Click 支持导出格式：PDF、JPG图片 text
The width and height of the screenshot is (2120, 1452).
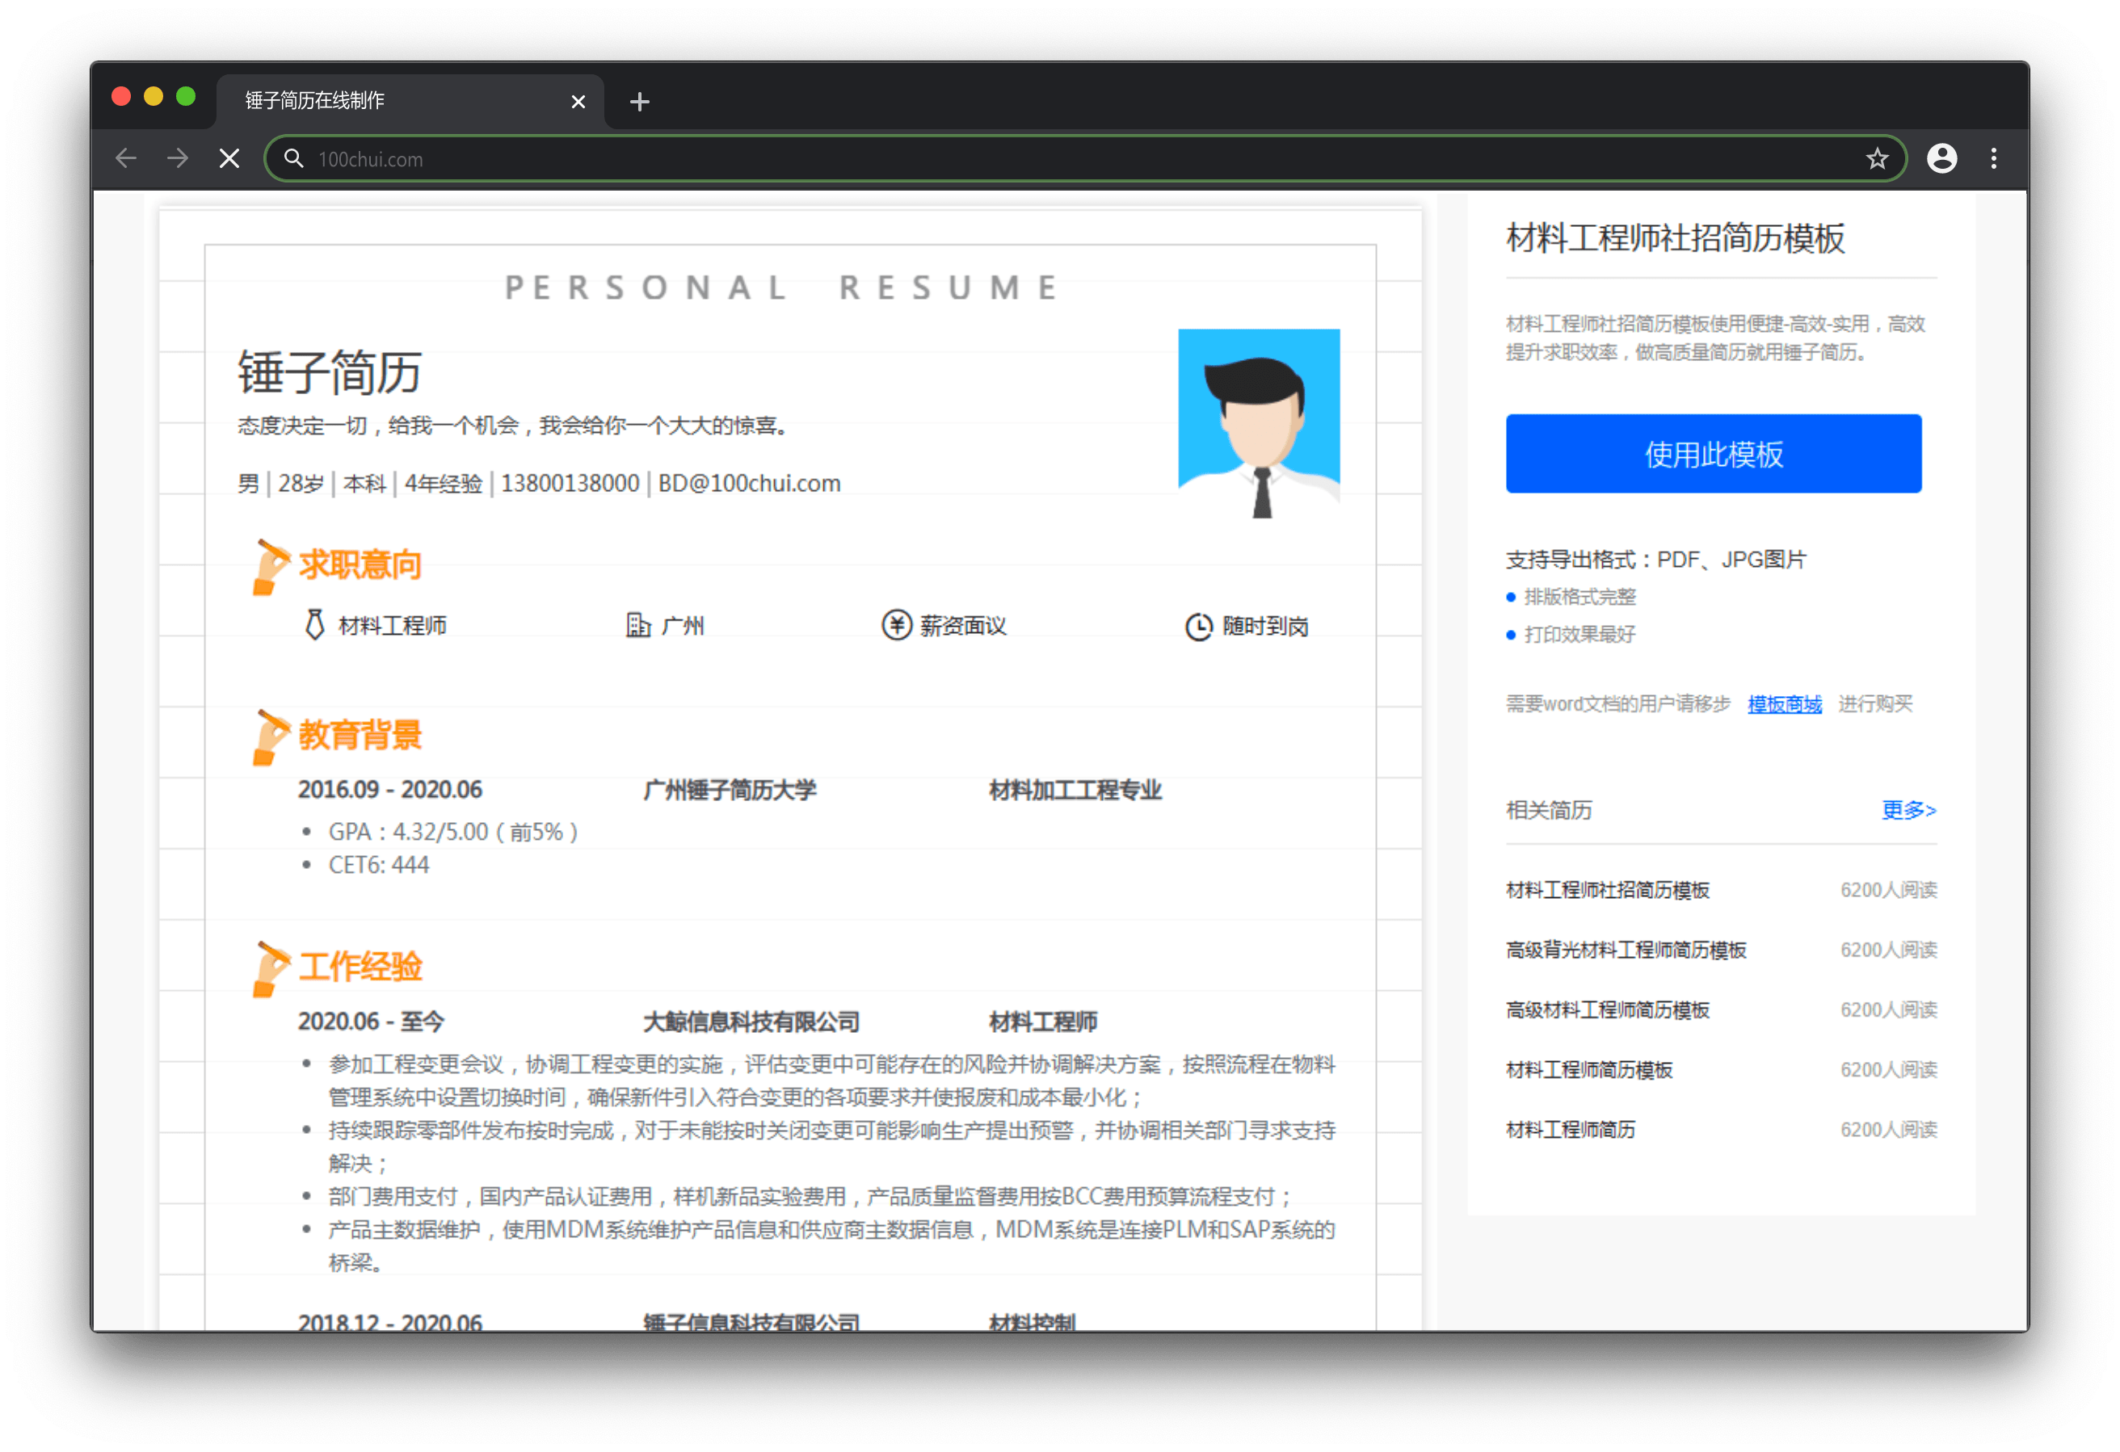click(1655, 559)
